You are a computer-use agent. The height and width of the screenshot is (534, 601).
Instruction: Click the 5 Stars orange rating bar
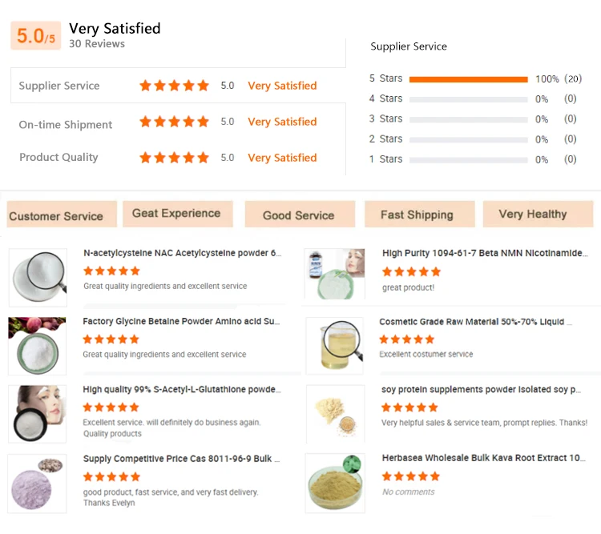(x=468, y=79)
